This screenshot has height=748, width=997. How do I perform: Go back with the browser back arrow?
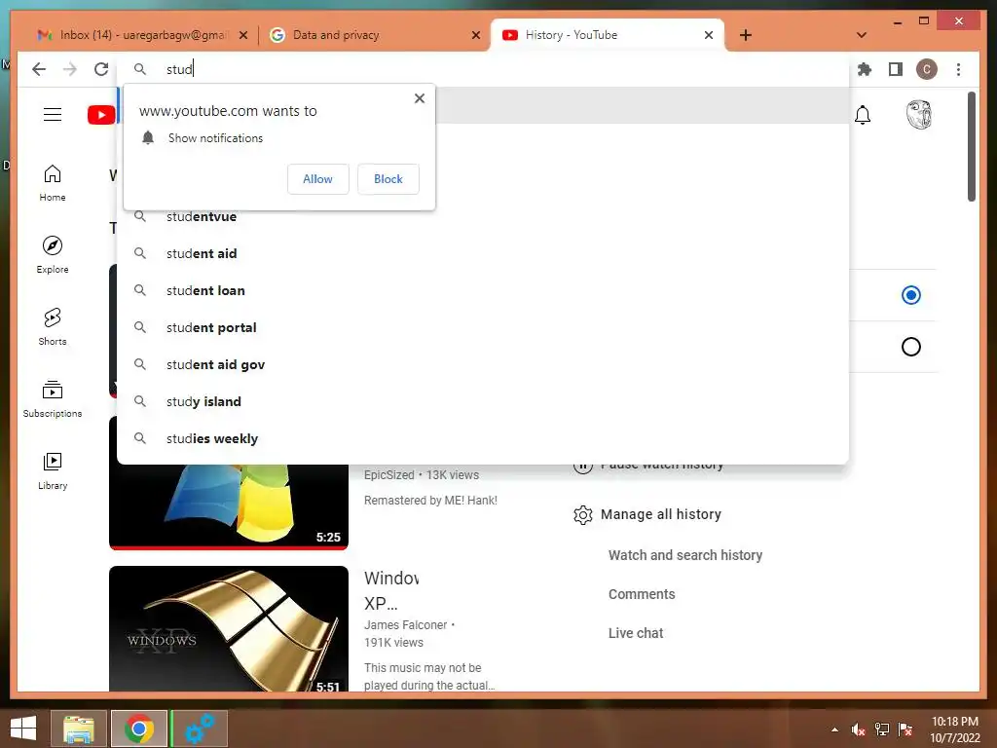[39, 69]
